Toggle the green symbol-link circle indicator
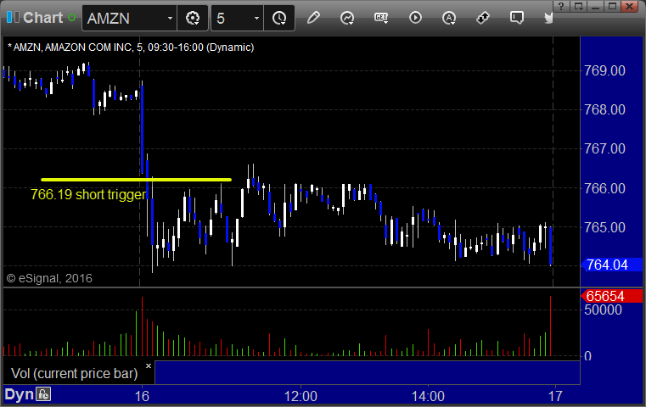Viewport: 646px width, 407px height. [71, 18]
